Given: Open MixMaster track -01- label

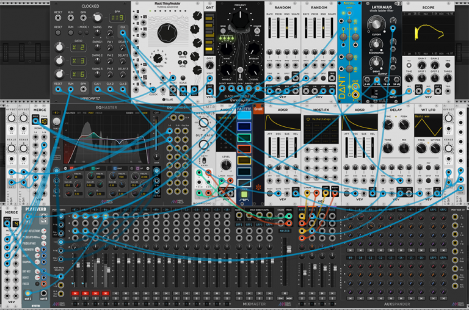Looking at the screenshot, I should coord(75,209).
